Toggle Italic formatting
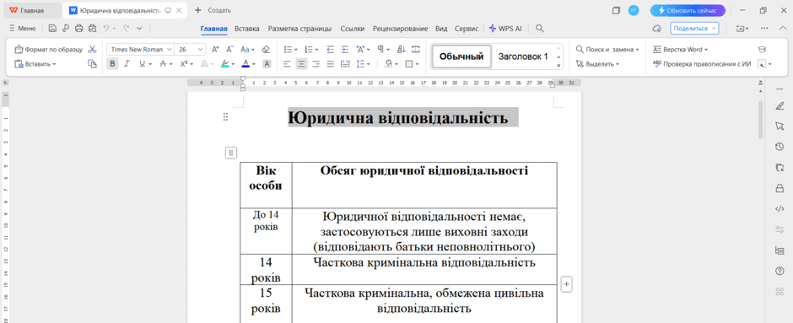Screen dimensions: 793x323 pyautogui.click(x=127, y=64)
